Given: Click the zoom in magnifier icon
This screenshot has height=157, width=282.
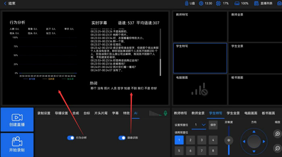Looking at the screenshot, I should pos(278,134).
